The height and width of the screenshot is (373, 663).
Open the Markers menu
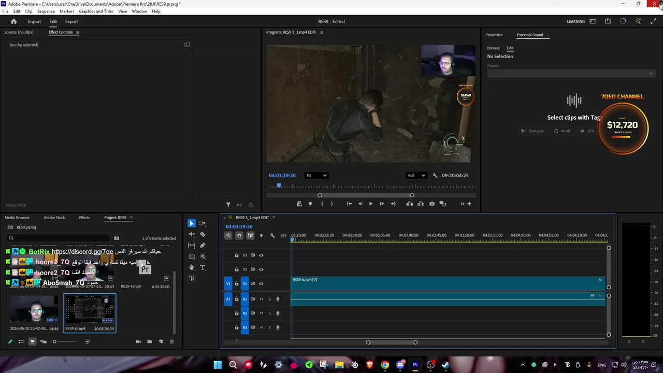67,11
